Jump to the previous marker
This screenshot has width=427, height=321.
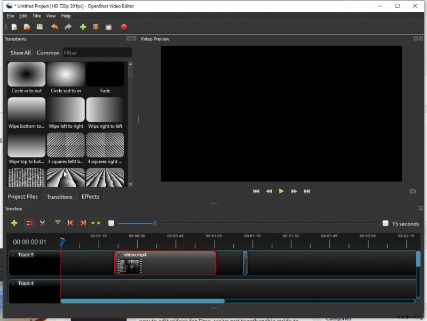pos(70,223)
